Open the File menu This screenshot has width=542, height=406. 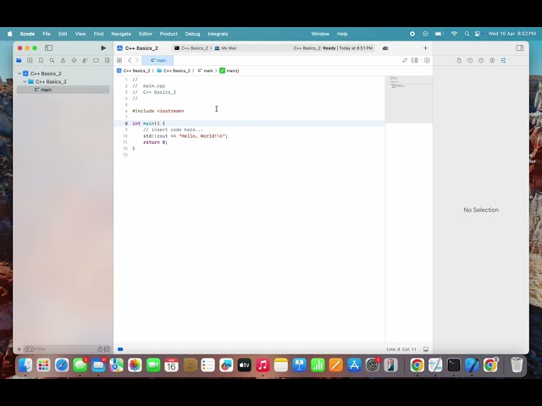pyautogui.click(x=47, y=34)
